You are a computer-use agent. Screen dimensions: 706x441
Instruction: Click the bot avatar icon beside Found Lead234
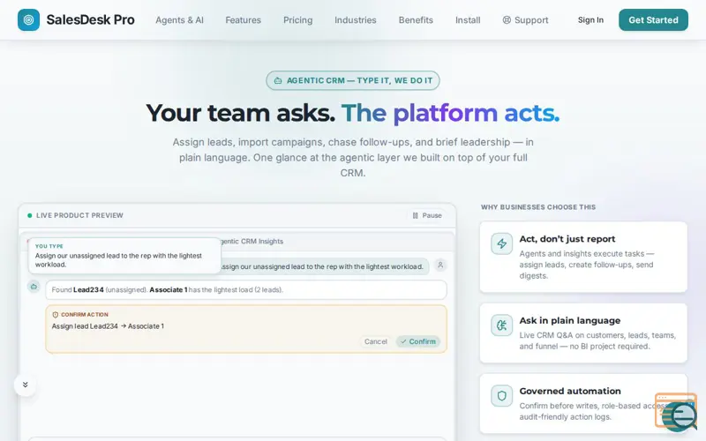coord(34,287)
